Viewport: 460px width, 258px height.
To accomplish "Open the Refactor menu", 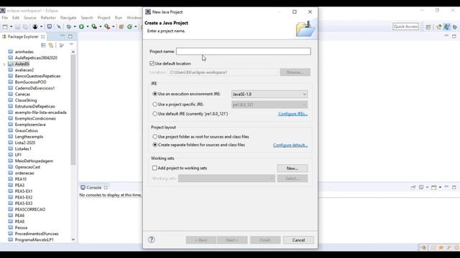I will tap(48, 18).
